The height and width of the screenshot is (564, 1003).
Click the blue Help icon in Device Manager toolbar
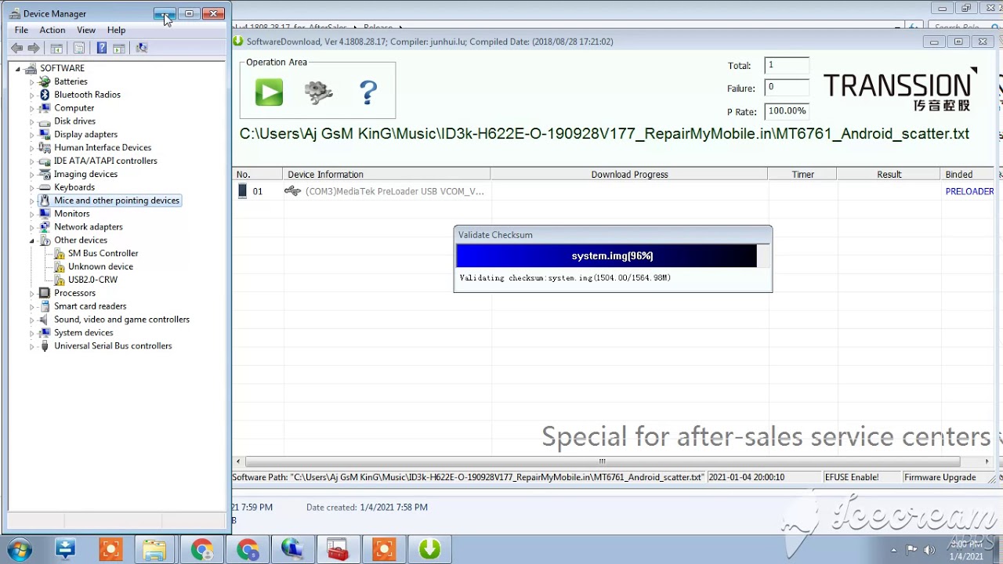(101, 48)
